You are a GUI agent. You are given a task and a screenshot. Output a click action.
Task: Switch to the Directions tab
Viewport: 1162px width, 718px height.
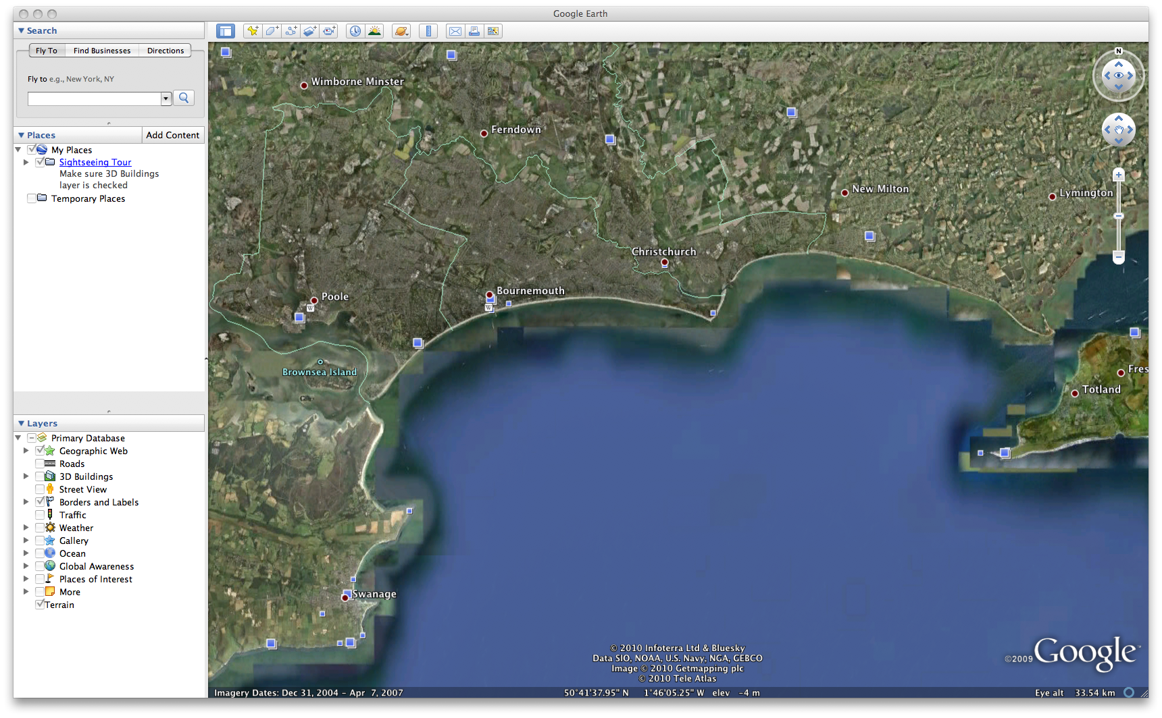coord(166,51)
